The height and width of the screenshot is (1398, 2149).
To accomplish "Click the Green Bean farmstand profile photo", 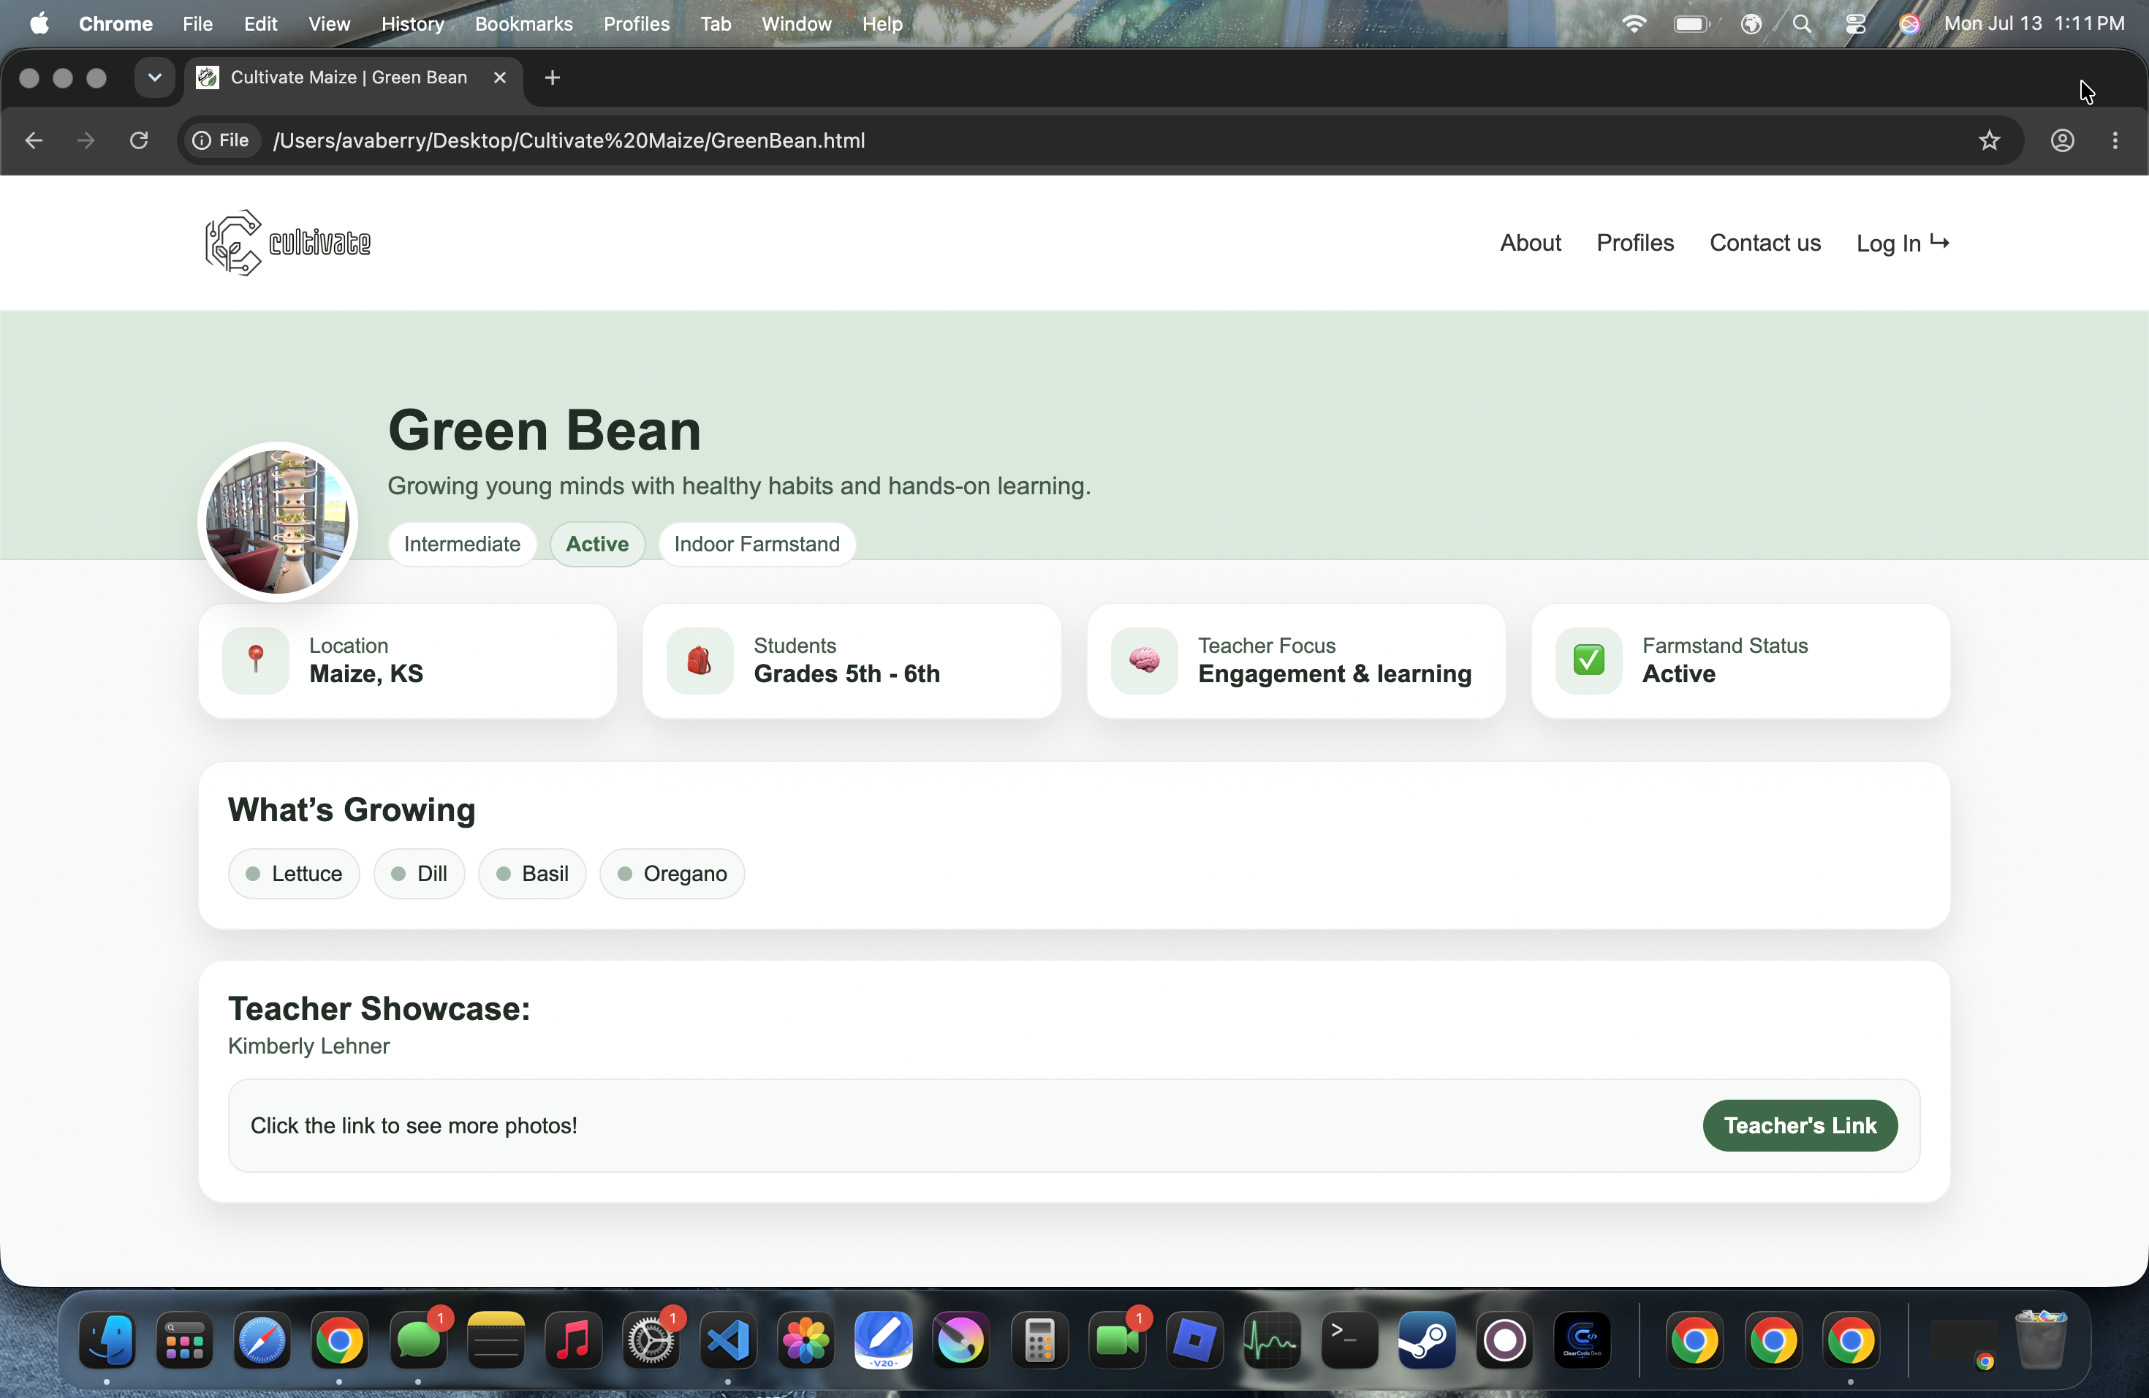I will point(278,521).
